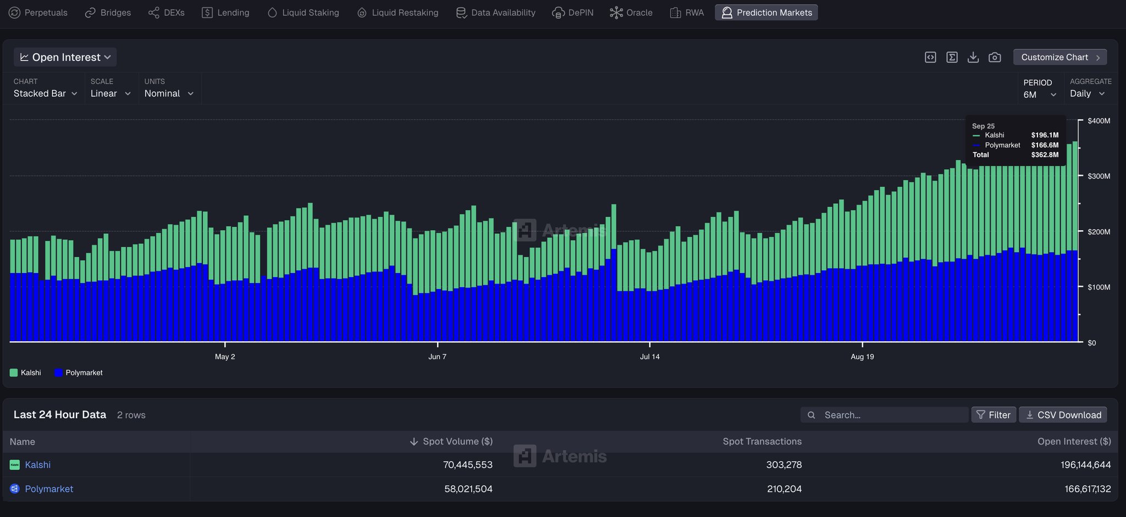Change the Aggregate Daily dropdown
Image resolution: width=1126 pixels, height=517 pixels.
1087,93
